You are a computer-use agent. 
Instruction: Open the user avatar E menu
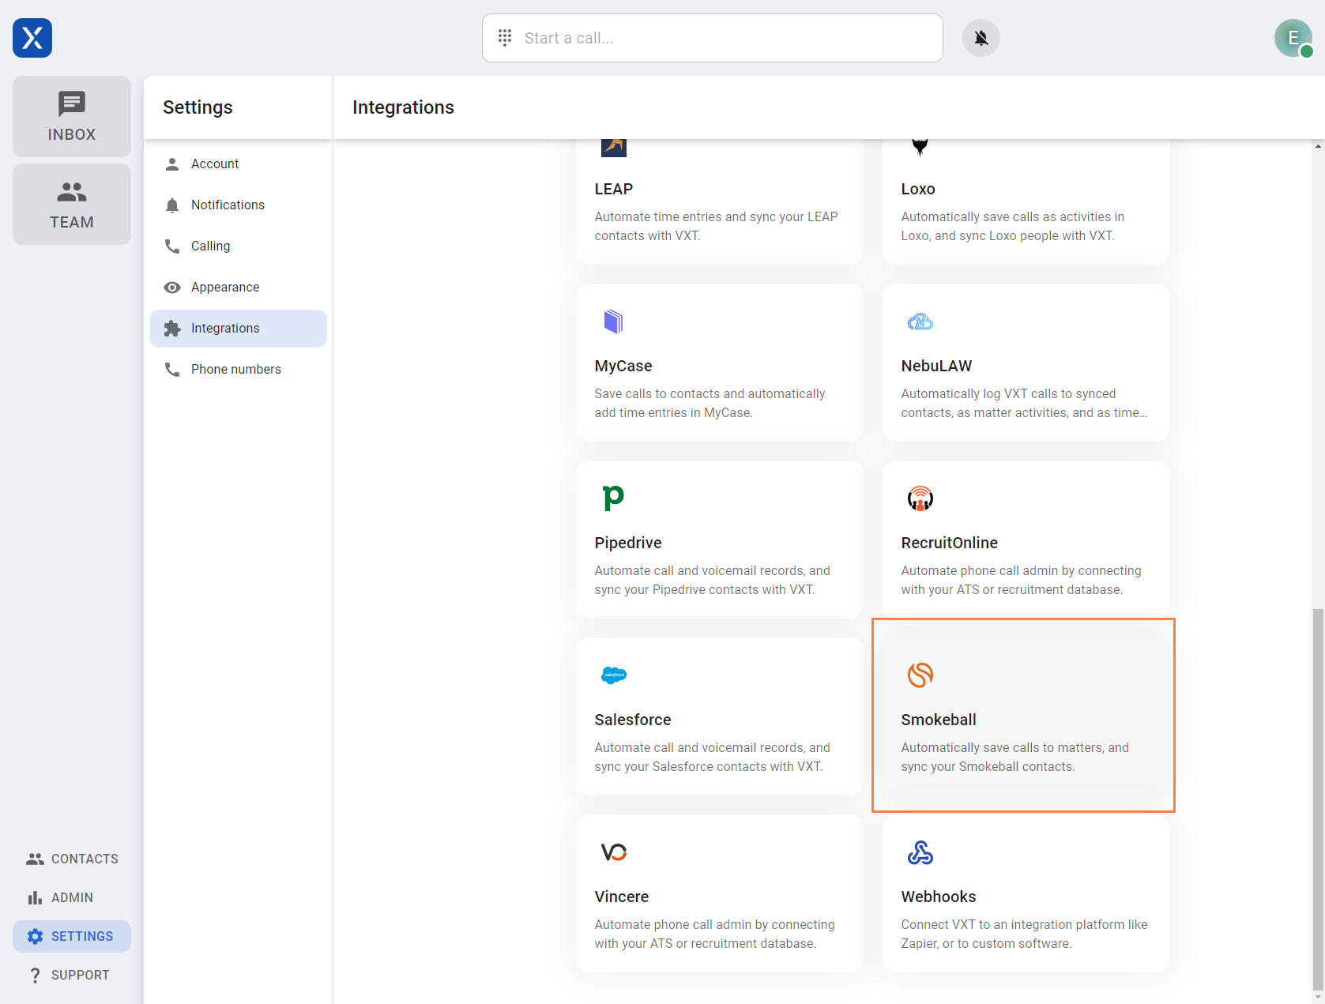coord(1293,38)
